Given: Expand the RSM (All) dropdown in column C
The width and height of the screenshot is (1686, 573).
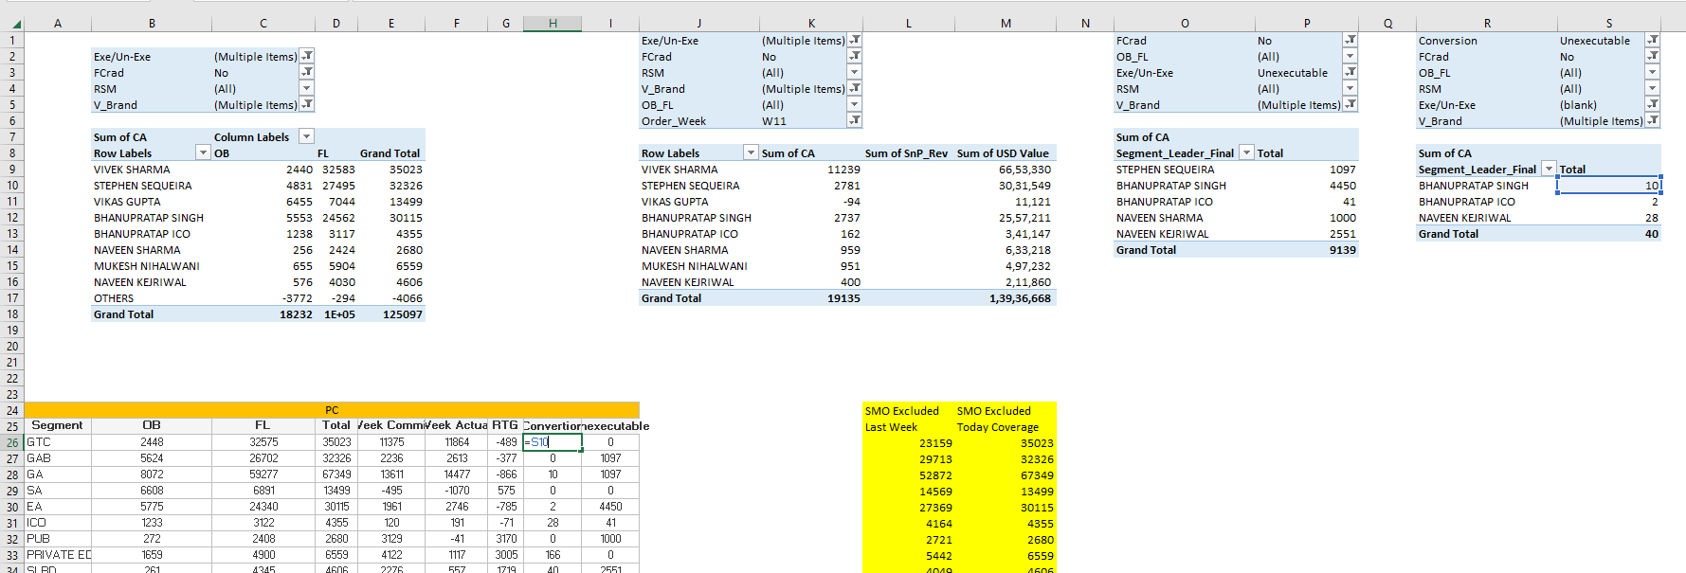Looking at the screenshot, I should click(x=306, y=89).
